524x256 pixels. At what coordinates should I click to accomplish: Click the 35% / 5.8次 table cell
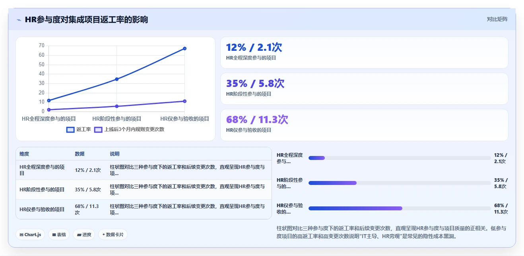[x=88, y=190]
